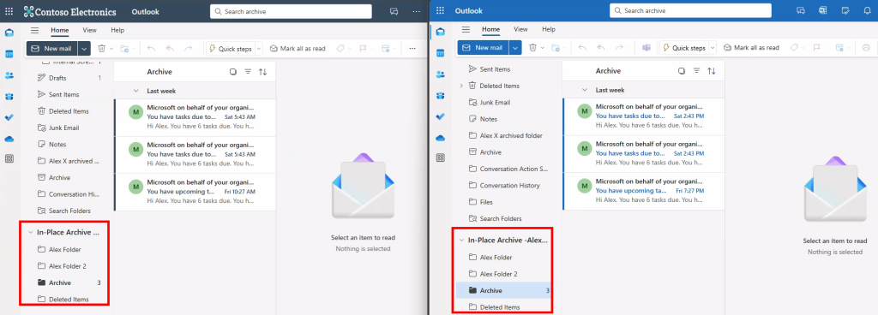Click the Teams icon in the blue Outlook toolbar
This screenshot has width=878, height=315.
coord(646,47)
